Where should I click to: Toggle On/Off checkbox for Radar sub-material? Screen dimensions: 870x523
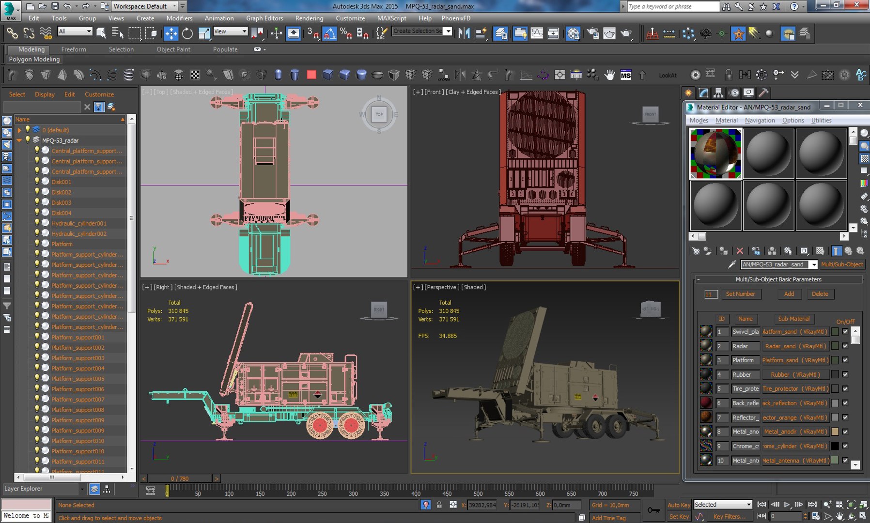[845, 346]
